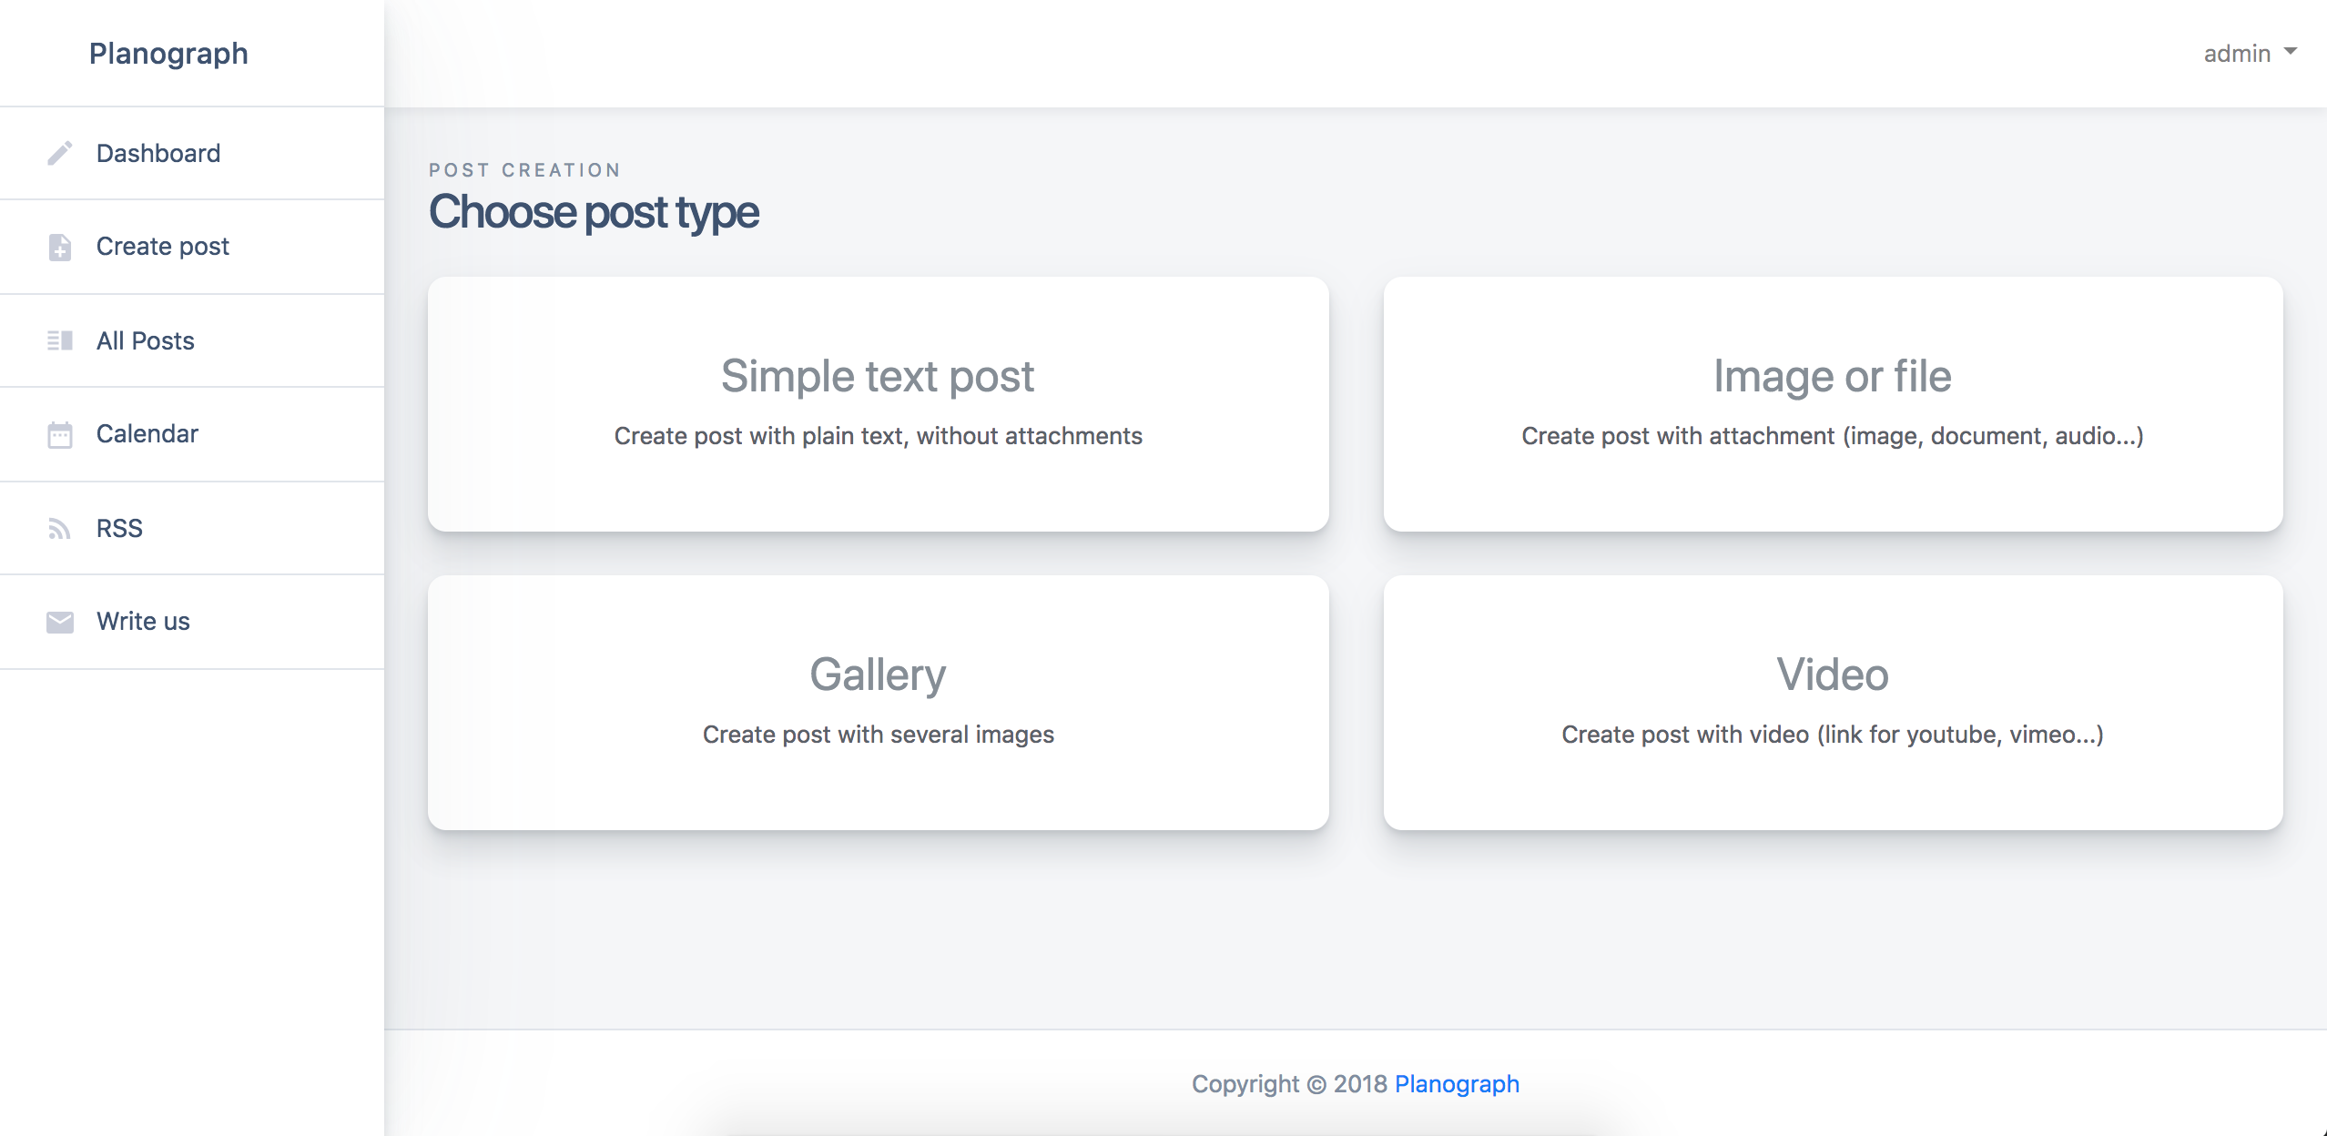
Task: Expand the admin dropdown arrow
Action: tap(2291, 52)
